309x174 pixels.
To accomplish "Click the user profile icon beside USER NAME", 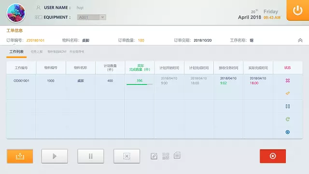I will [39, 8].
